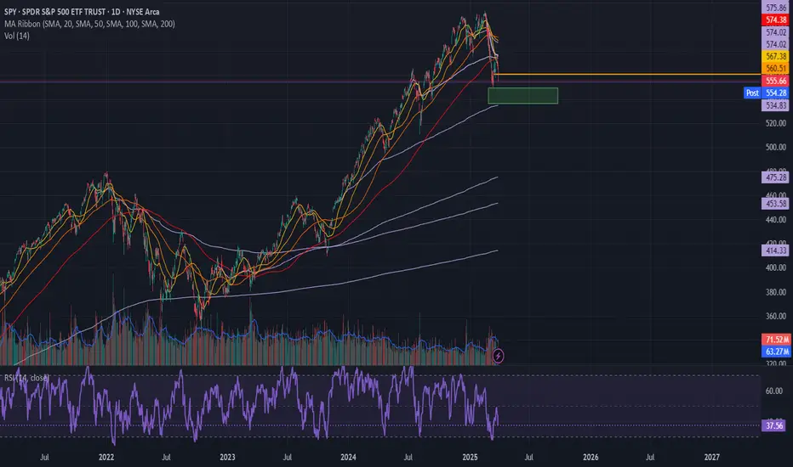The image size is (793, 467).
Task: Click the 555.66 price label
Action: [x=776, y=81]
